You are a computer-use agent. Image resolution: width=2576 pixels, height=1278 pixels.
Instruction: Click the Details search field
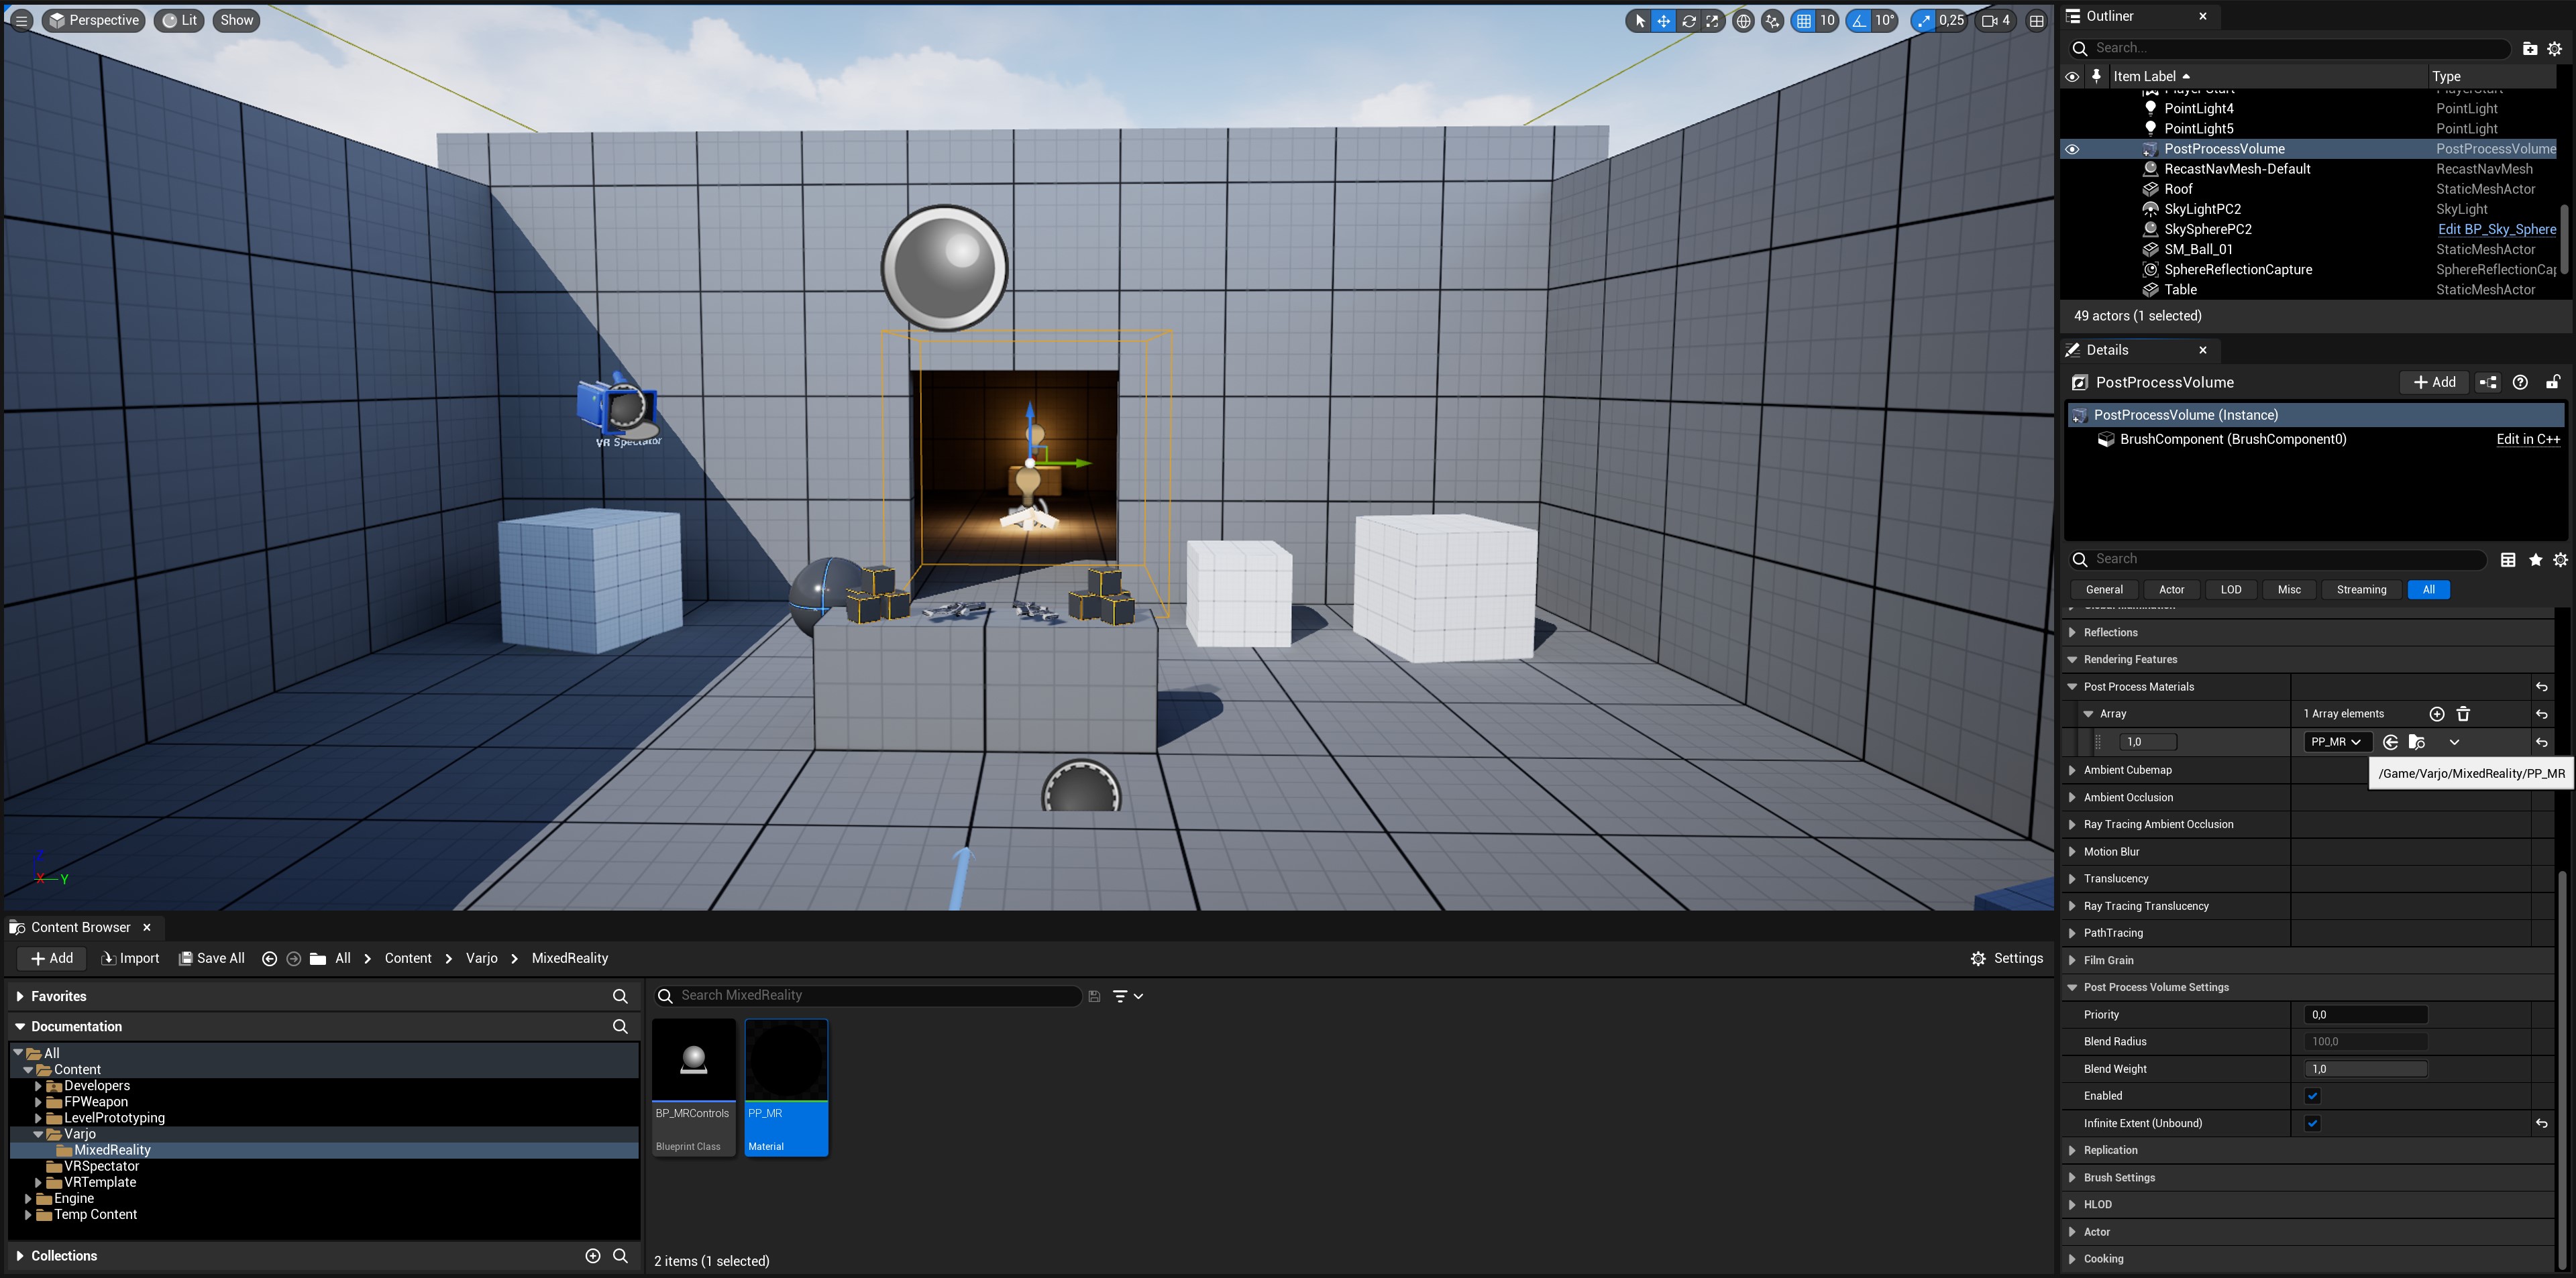click(x=2279, y=559)
